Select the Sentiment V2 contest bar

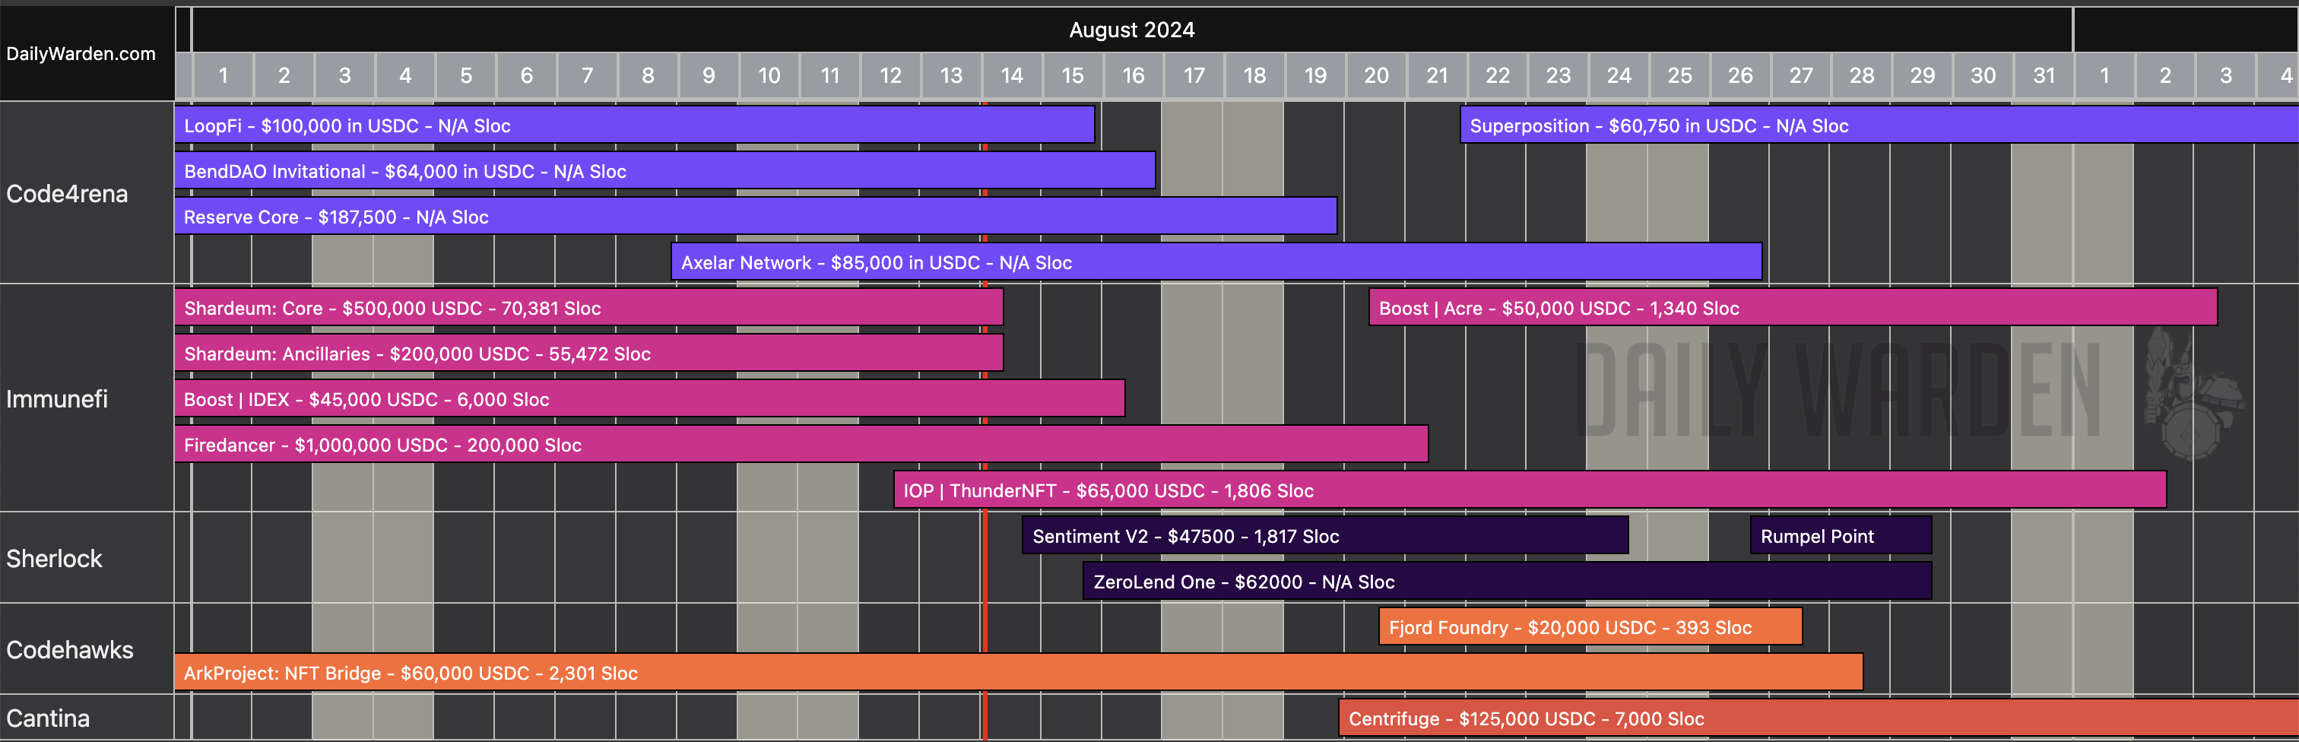(x=1325, y=535)
